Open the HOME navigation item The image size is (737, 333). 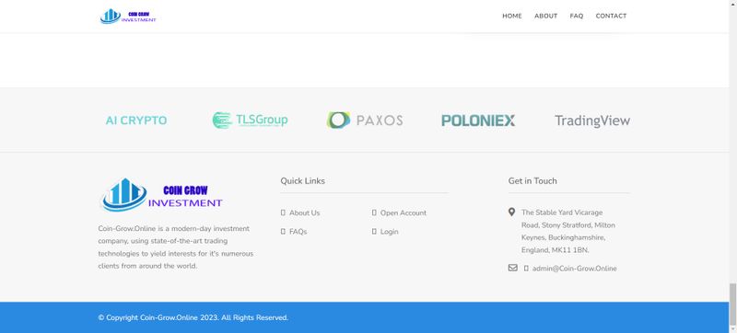coord(512,16)
